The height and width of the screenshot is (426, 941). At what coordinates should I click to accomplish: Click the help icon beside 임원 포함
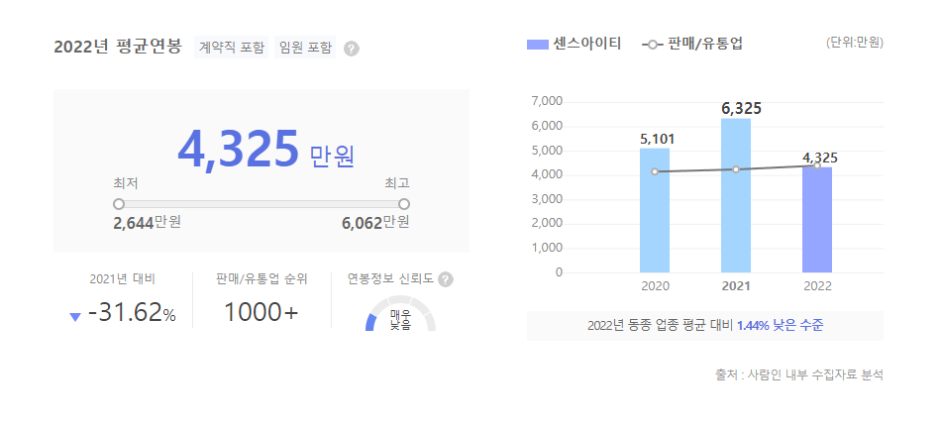(352, 49)
